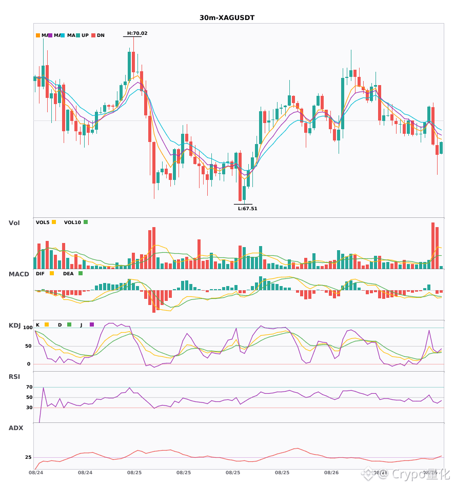Click the green VOL10 legend swatch
The image size is (454, 487).
[86, 222]
